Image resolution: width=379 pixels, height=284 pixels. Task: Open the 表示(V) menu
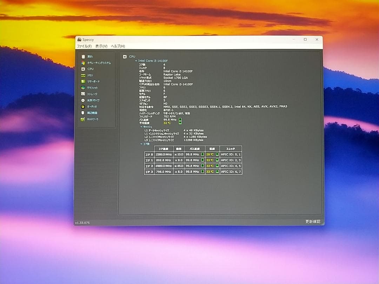coord(101,46)
